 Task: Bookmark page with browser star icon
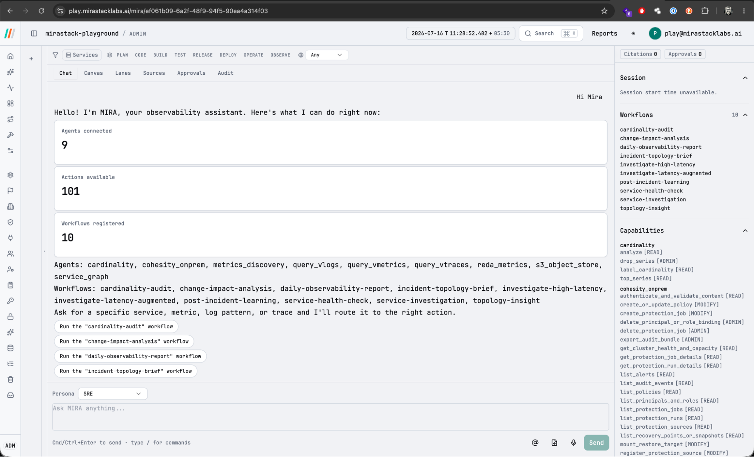604,11
